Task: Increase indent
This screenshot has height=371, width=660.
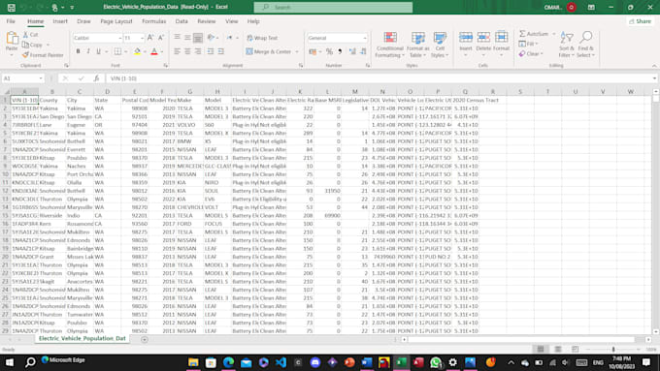Action: (221, 51)
